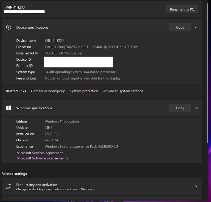Image resolution: width=211 pixels, height=202 pixels.
Task: Click the vertical scrollbar on the right
Action: [207, 73]
